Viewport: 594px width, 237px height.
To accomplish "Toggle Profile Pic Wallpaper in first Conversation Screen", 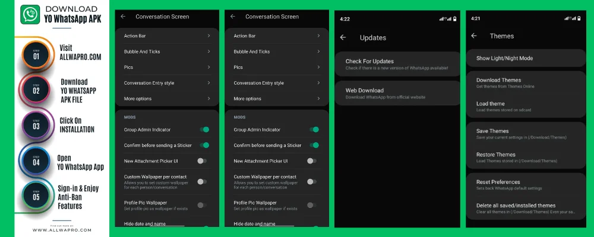I will click(x=202, y=205).
